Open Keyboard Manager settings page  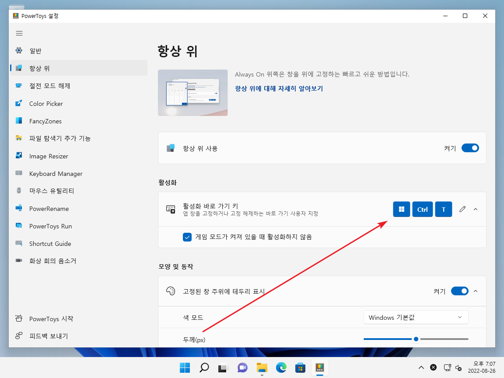79,173
